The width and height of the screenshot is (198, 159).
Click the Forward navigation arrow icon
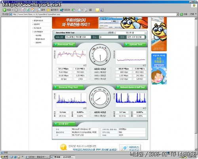pyautogui.click(x=16, y=10)
